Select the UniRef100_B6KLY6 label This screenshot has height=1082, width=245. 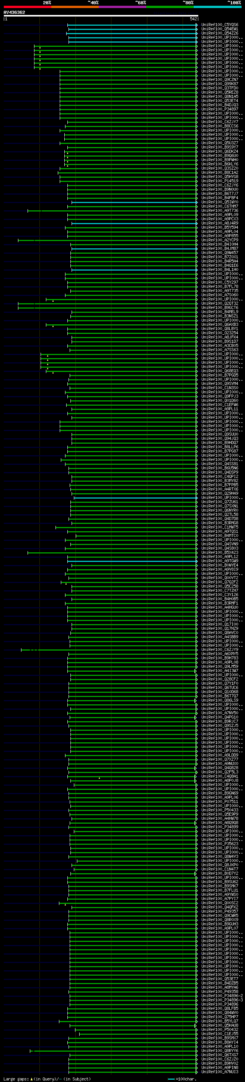(x=219, y=164)
